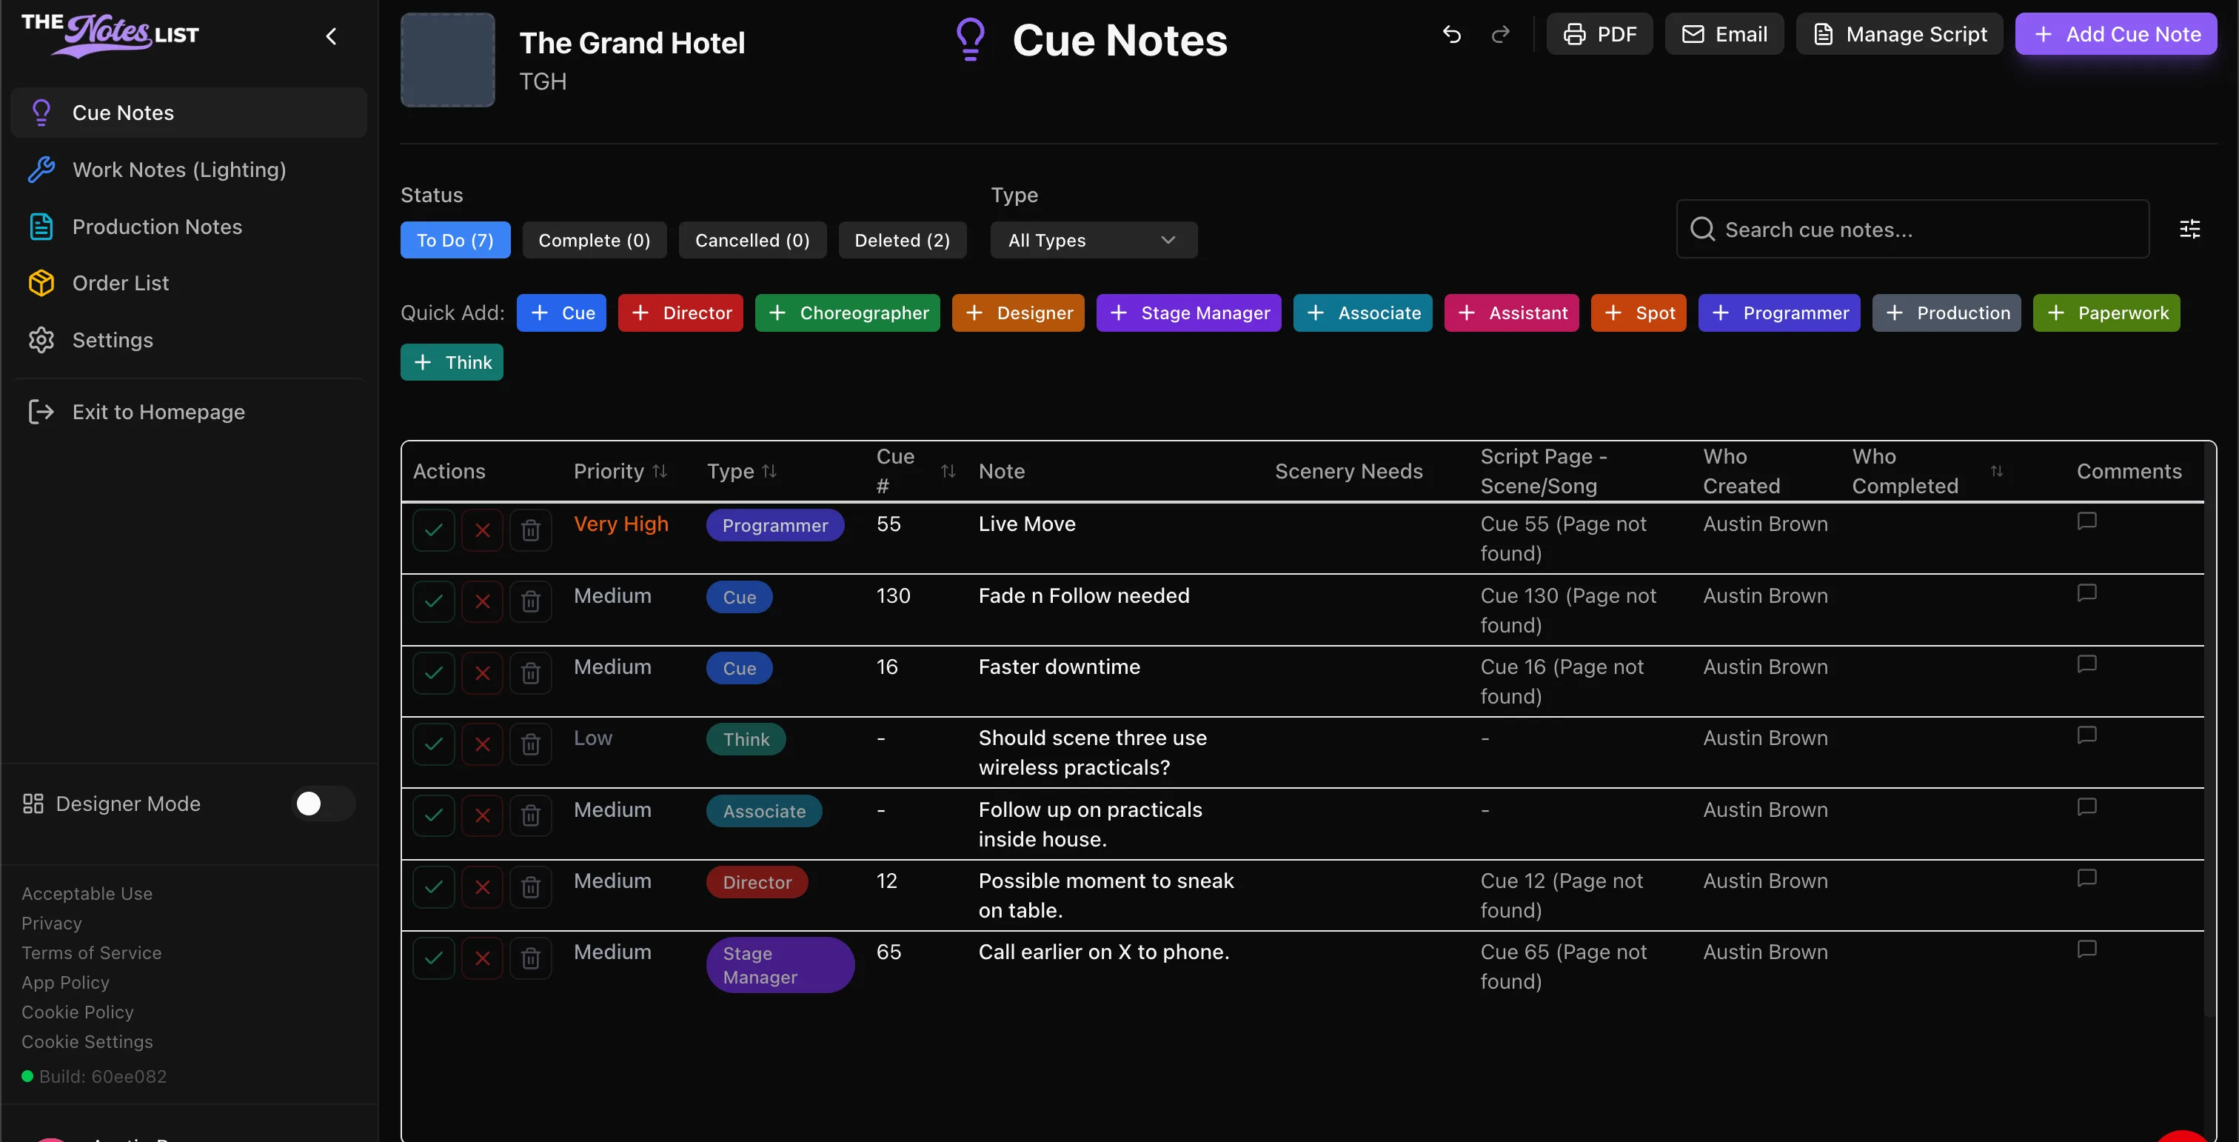The image size is (2239, 1142).
Task: Collapse the sidebar with the chevron
Action: [x=331, y=36]
